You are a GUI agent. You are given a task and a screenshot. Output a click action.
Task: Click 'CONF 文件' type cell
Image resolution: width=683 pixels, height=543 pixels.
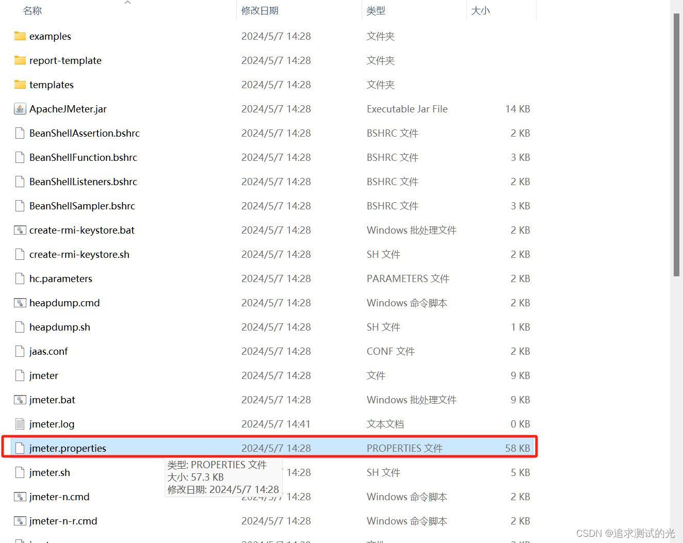[391, 351]
